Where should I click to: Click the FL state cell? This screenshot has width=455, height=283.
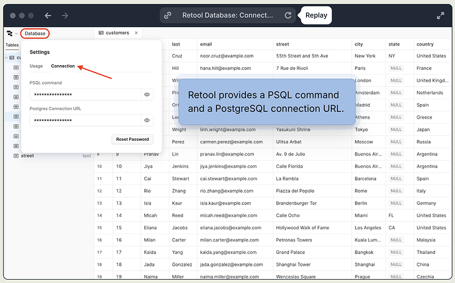pyautogui.click(x=400, y=215)
